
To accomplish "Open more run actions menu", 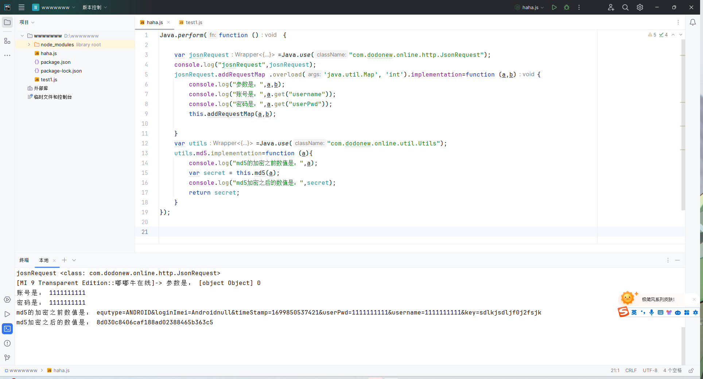I will point(579,7).
